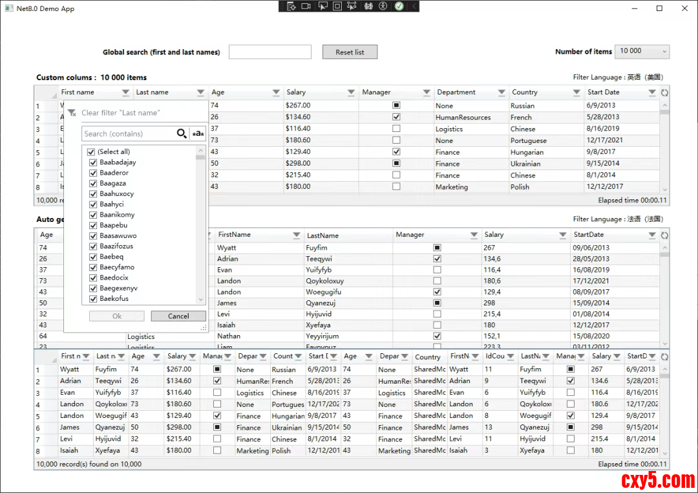The width and height of the screenshot is (698, 493).
Task: Expand the FirstN filter dropdown in bottom grid
Action: coord(475,356)
